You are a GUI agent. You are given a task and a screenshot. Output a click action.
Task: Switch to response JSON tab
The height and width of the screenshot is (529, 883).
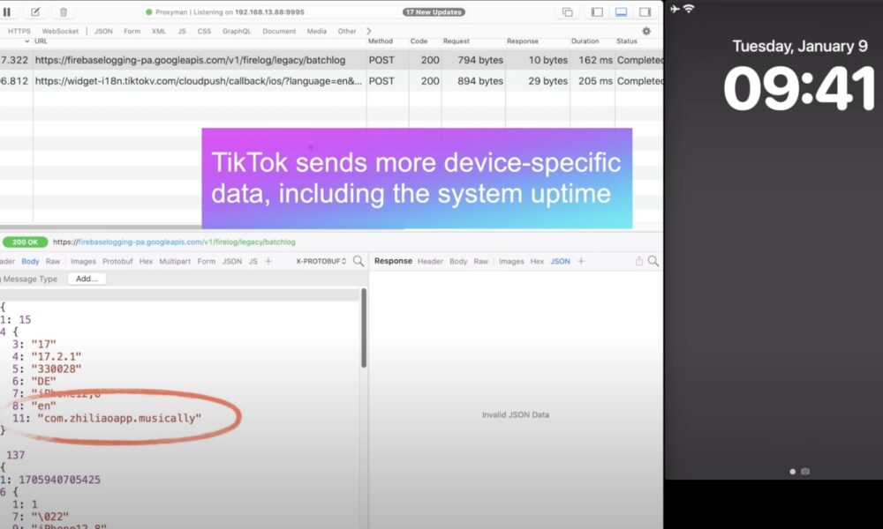pyautogui.click(x=561, y=261)
